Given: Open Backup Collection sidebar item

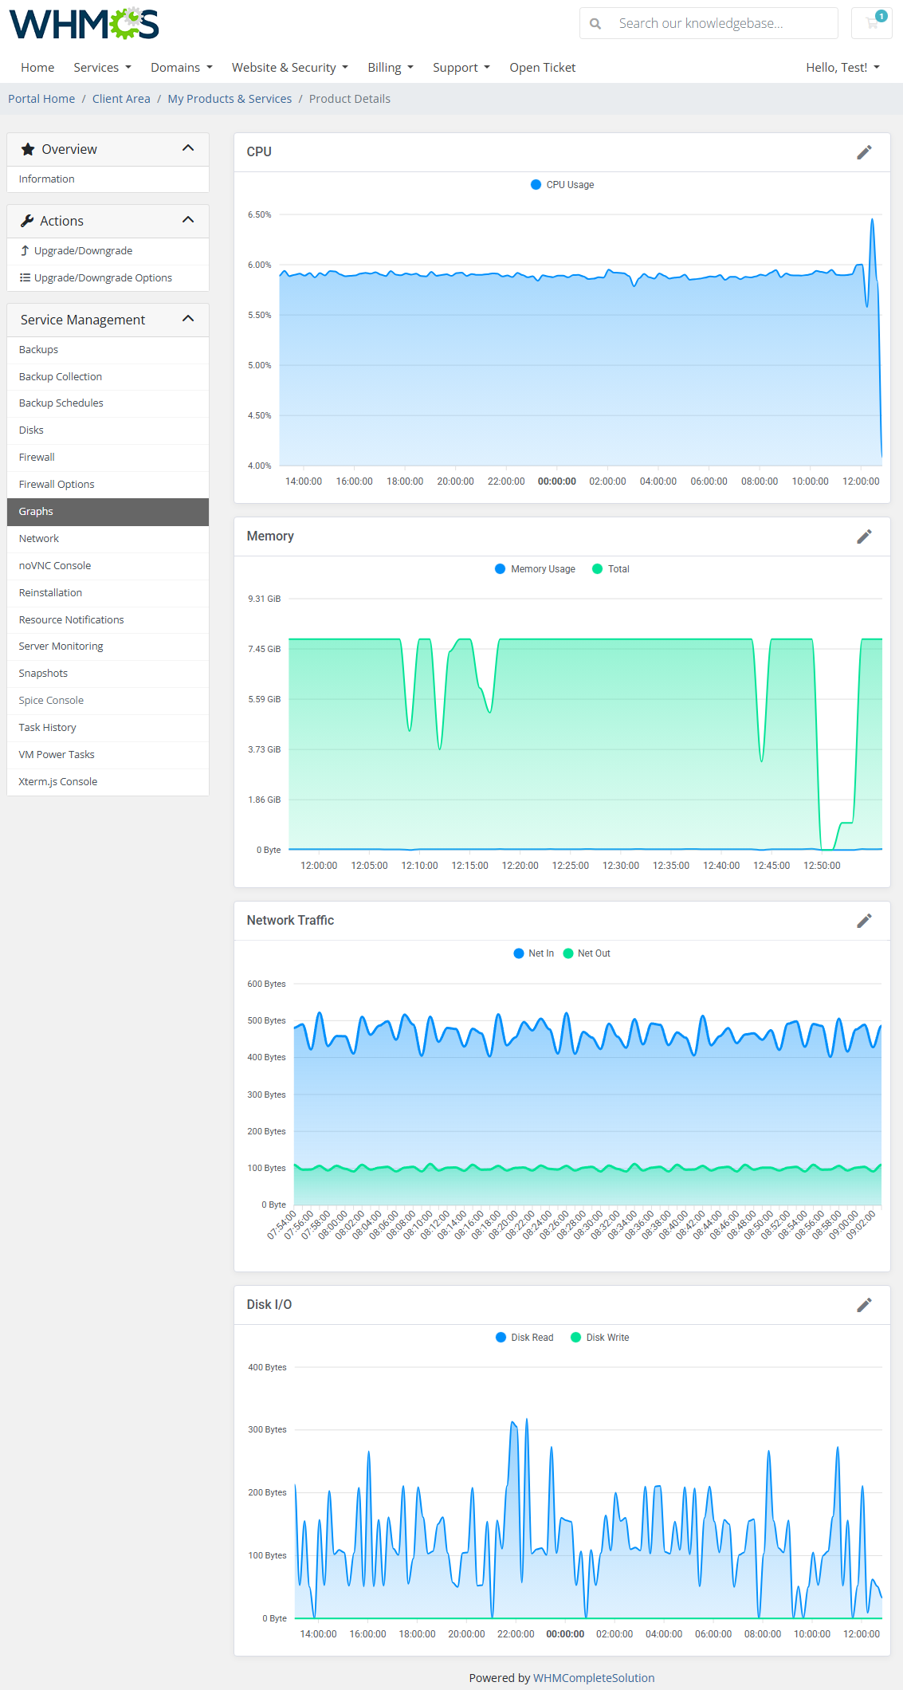Looking at the screenshot, I should [108, 377].
